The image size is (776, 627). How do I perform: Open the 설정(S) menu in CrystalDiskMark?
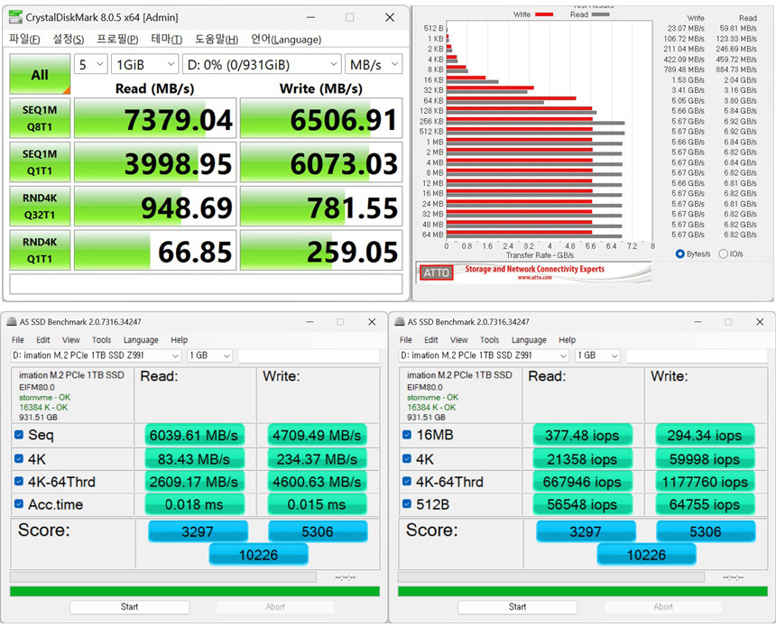[x=69, y=39]
